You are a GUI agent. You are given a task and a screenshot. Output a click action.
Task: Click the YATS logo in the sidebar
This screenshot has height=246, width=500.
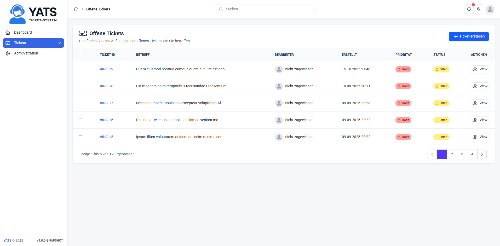tap(33, 14)
